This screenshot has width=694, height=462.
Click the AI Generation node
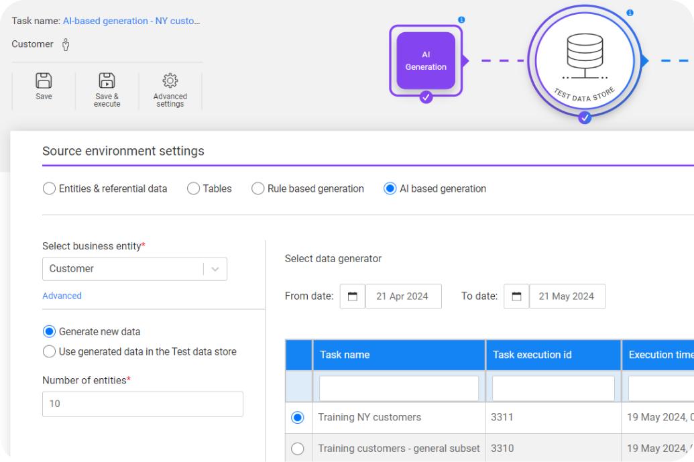pos(426,60)
